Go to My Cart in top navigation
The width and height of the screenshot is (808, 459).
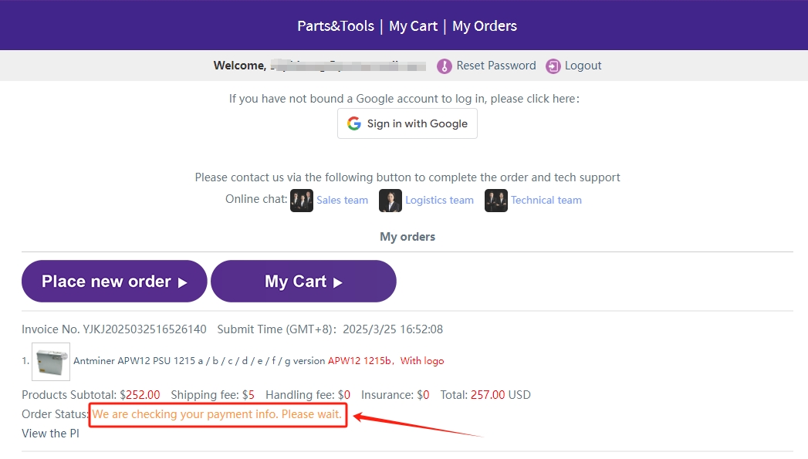413,26
